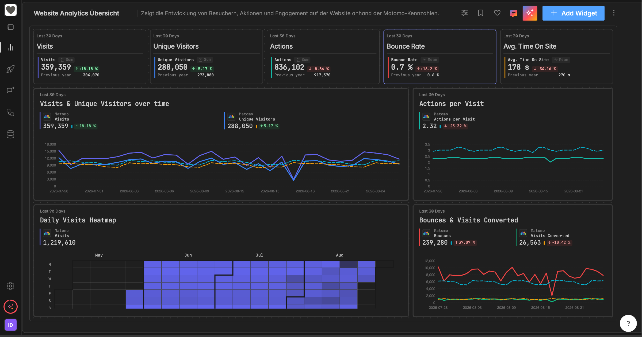Favorite the dashboard with the heart icon
642x337 pixels.
pyautogui.click(x=497, y=13)
